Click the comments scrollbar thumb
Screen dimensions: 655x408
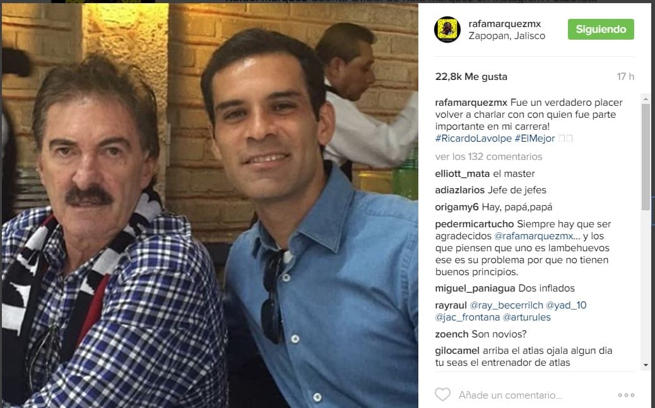(646, 157)
